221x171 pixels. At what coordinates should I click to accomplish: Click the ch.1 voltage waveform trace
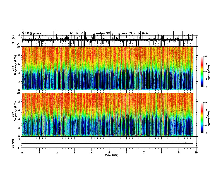click(108, 40)
